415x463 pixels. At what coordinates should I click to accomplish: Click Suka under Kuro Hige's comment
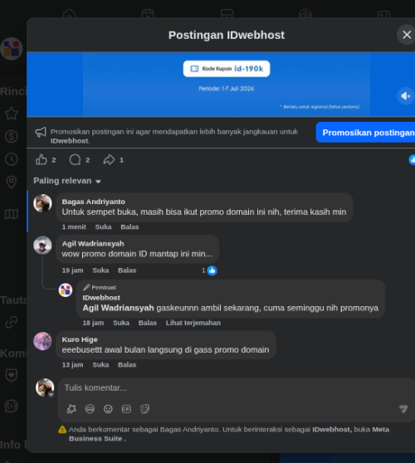tap(100, 364)
